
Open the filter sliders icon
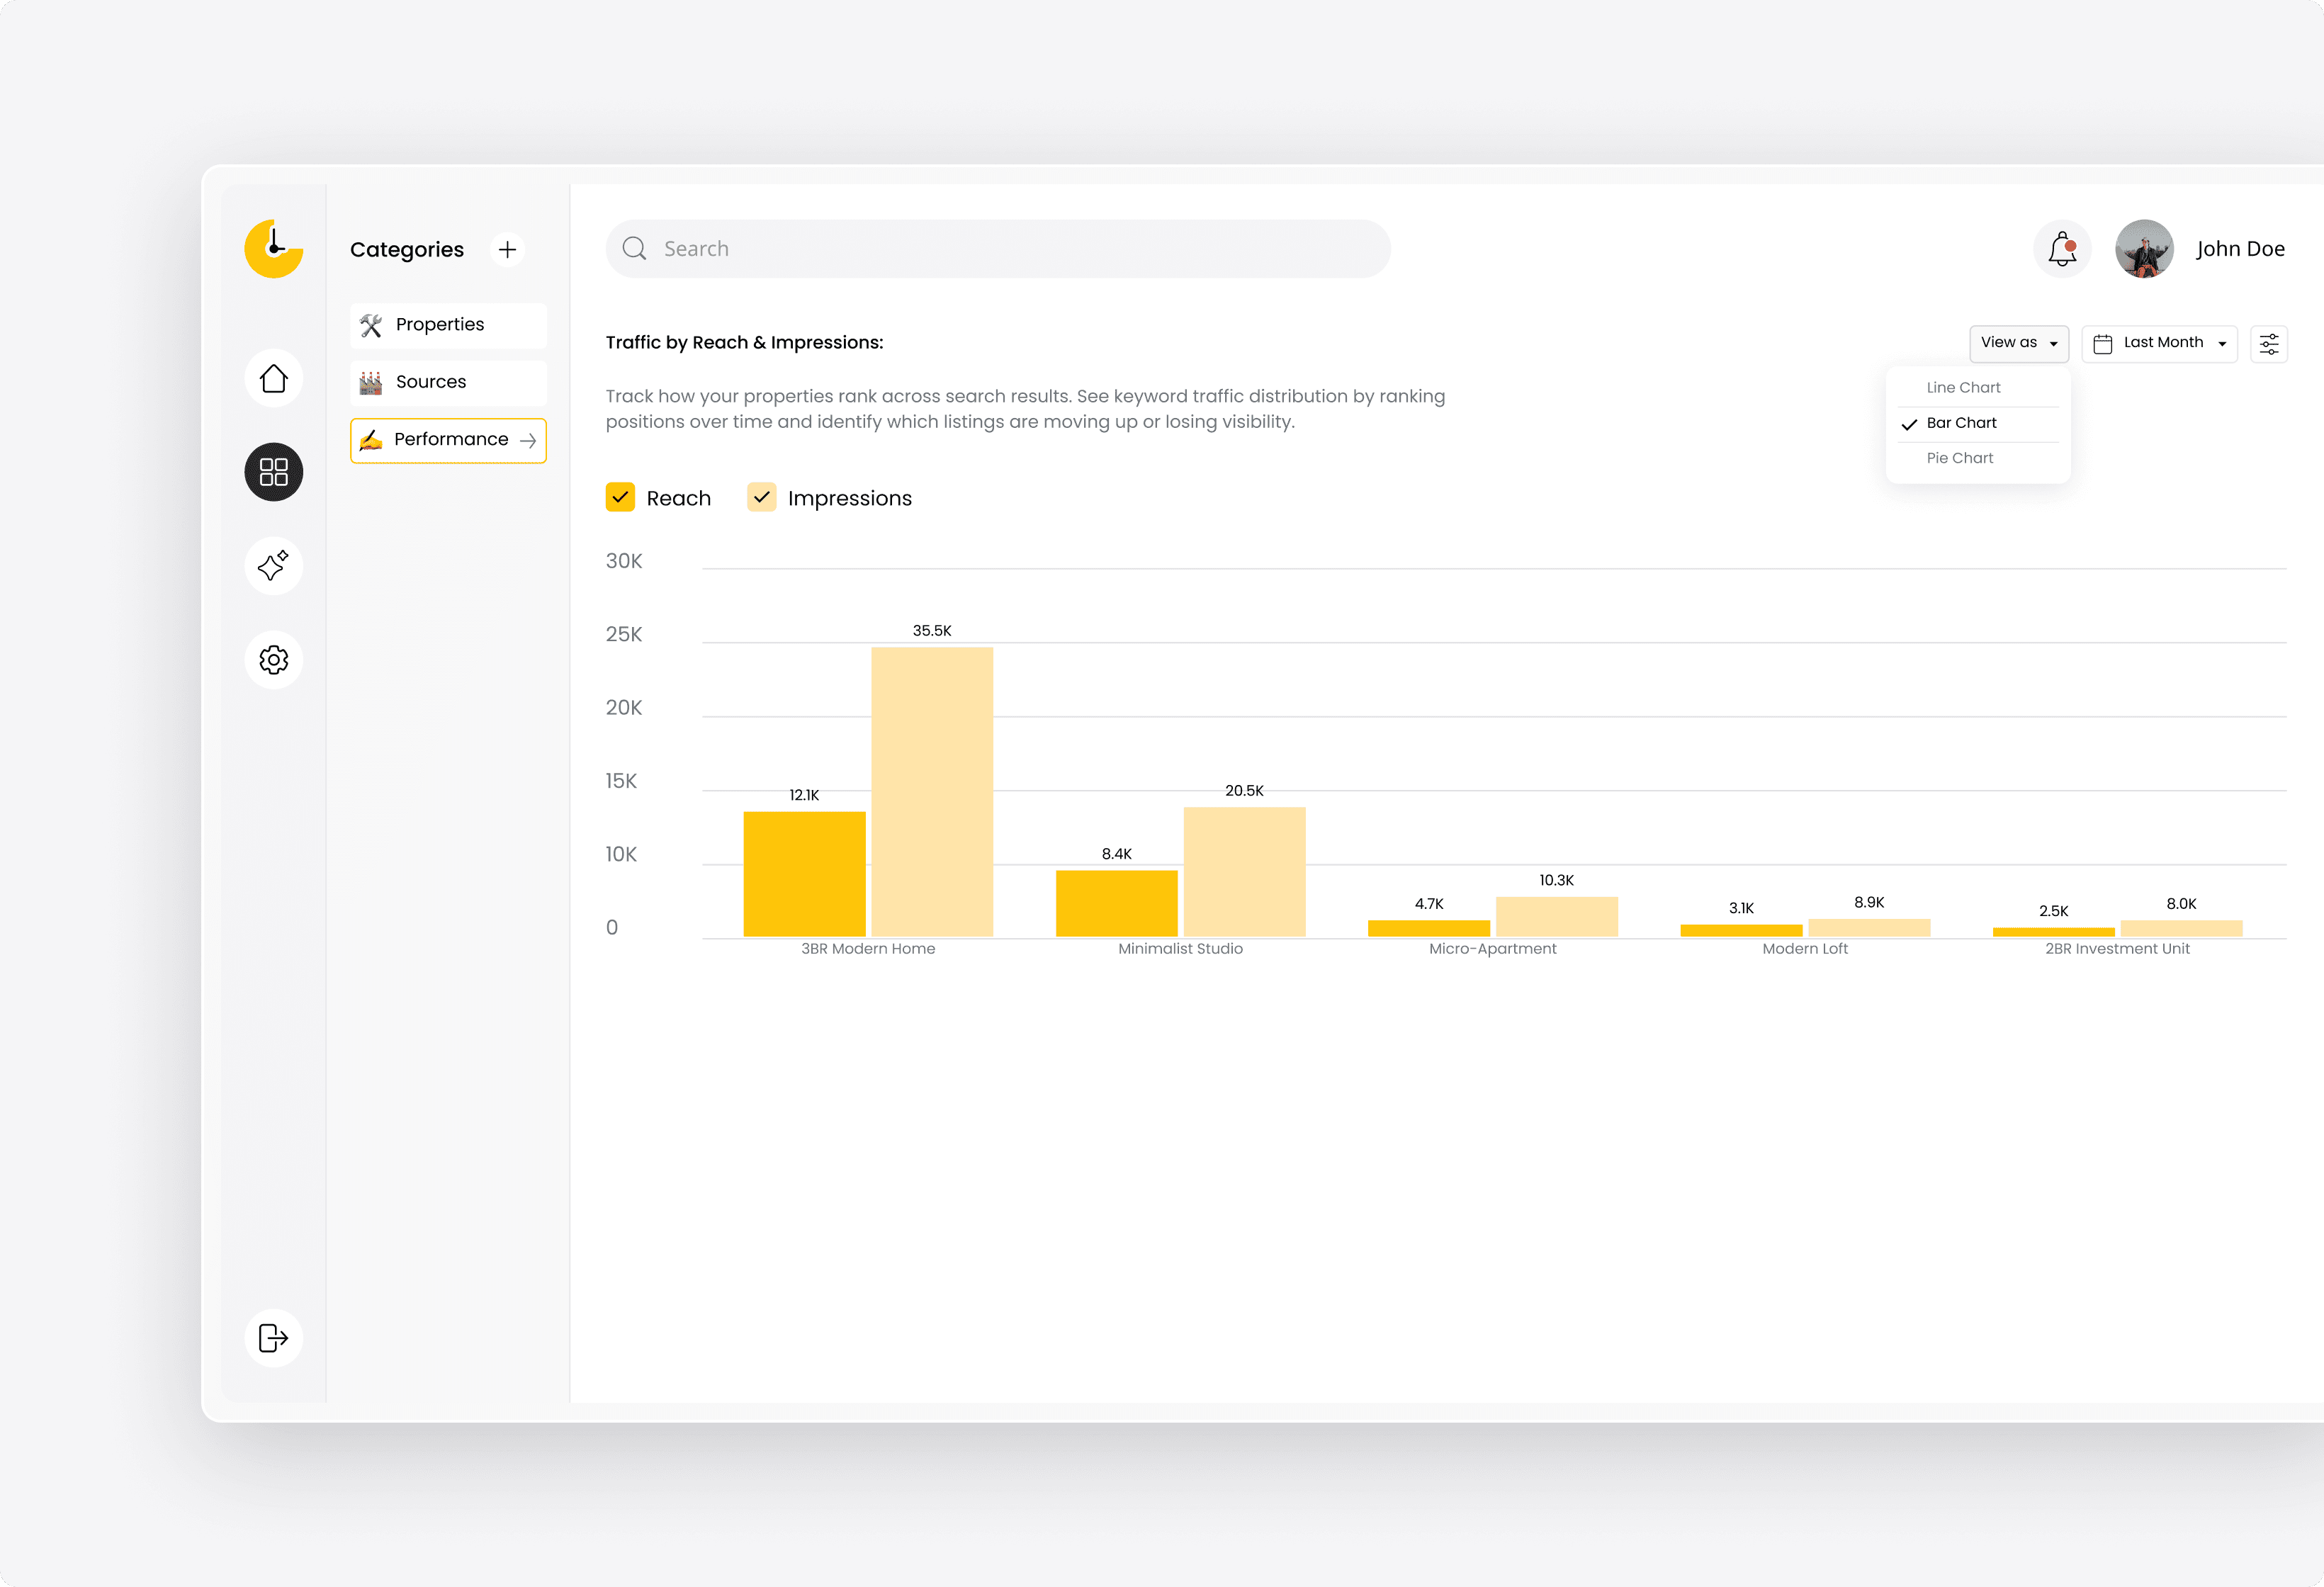[2269, 344]
